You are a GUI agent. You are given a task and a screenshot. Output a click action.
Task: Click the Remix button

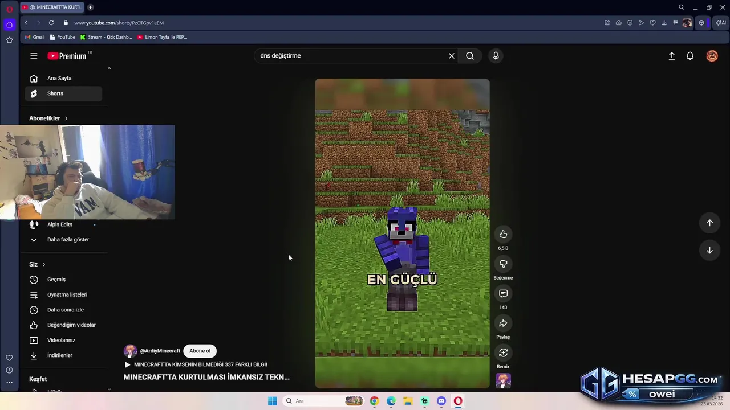pos(503,352)
